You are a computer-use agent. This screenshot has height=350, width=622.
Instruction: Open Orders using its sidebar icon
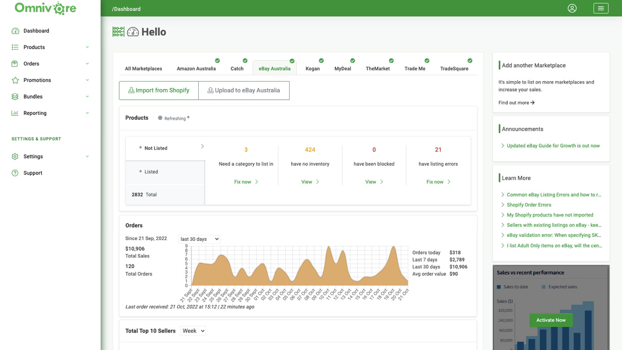click(x=14, y=64)
